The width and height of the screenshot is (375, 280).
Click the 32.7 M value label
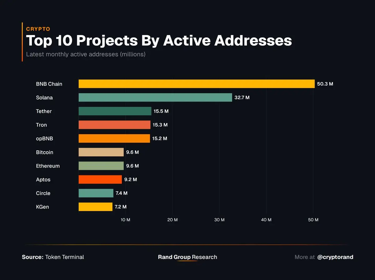(x=242, y=97)
